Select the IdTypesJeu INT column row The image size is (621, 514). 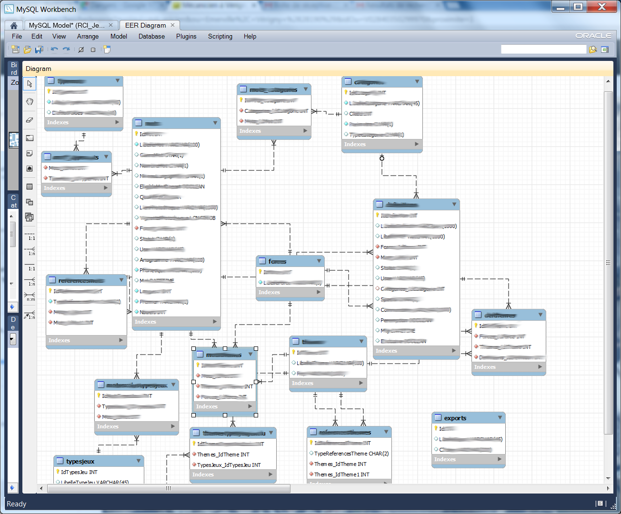(99, 472)
